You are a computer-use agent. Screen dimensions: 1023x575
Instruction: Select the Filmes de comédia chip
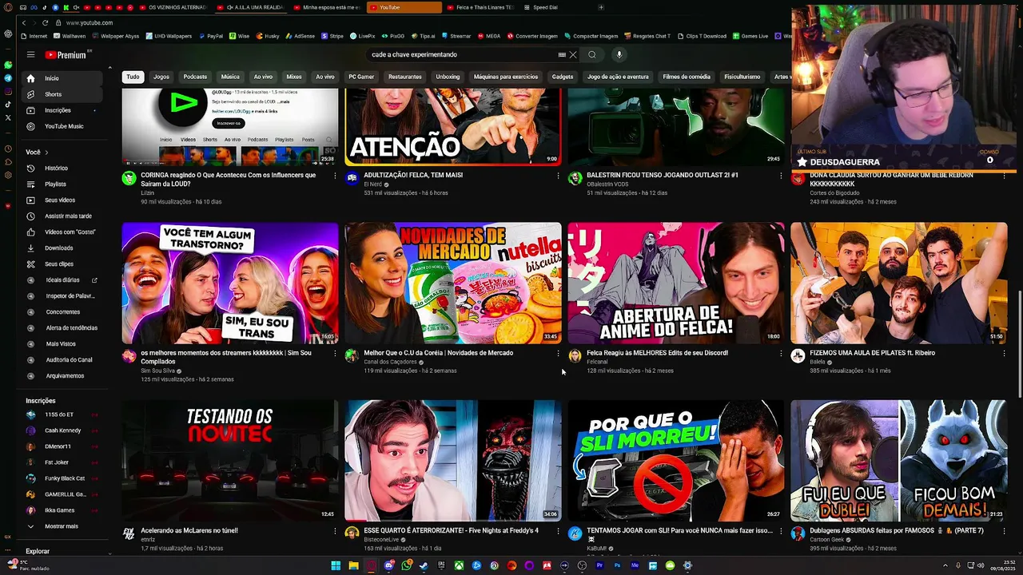click(x=687, y=77)
